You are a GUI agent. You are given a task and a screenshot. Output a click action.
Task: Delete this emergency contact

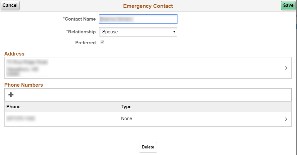[x=148, y=147]
